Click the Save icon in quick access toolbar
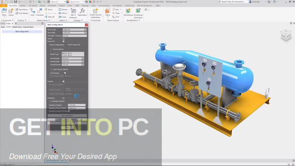The height and width of the screenshot is (166, 295). [x=15, y=2]
